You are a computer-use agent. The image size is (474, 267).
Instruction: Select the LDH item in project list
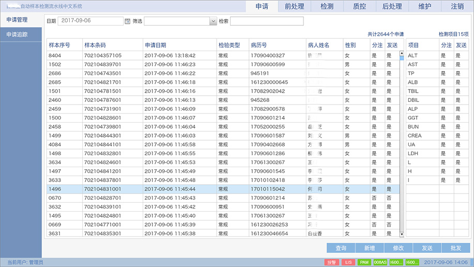click(437, 154)
